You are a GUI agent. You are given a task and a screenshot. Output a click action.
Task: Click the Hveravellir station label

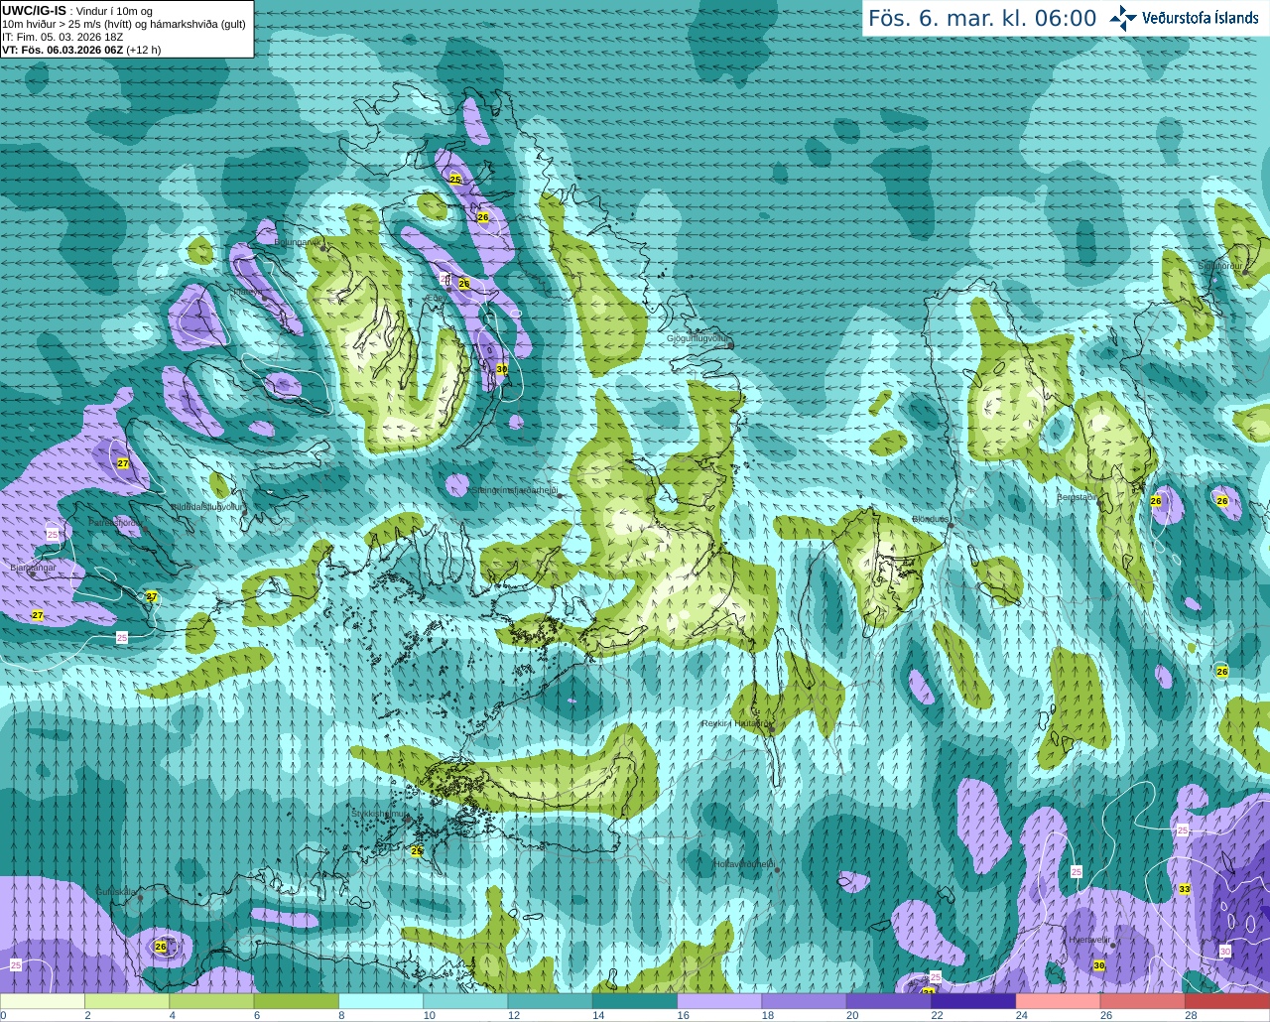1089,939
